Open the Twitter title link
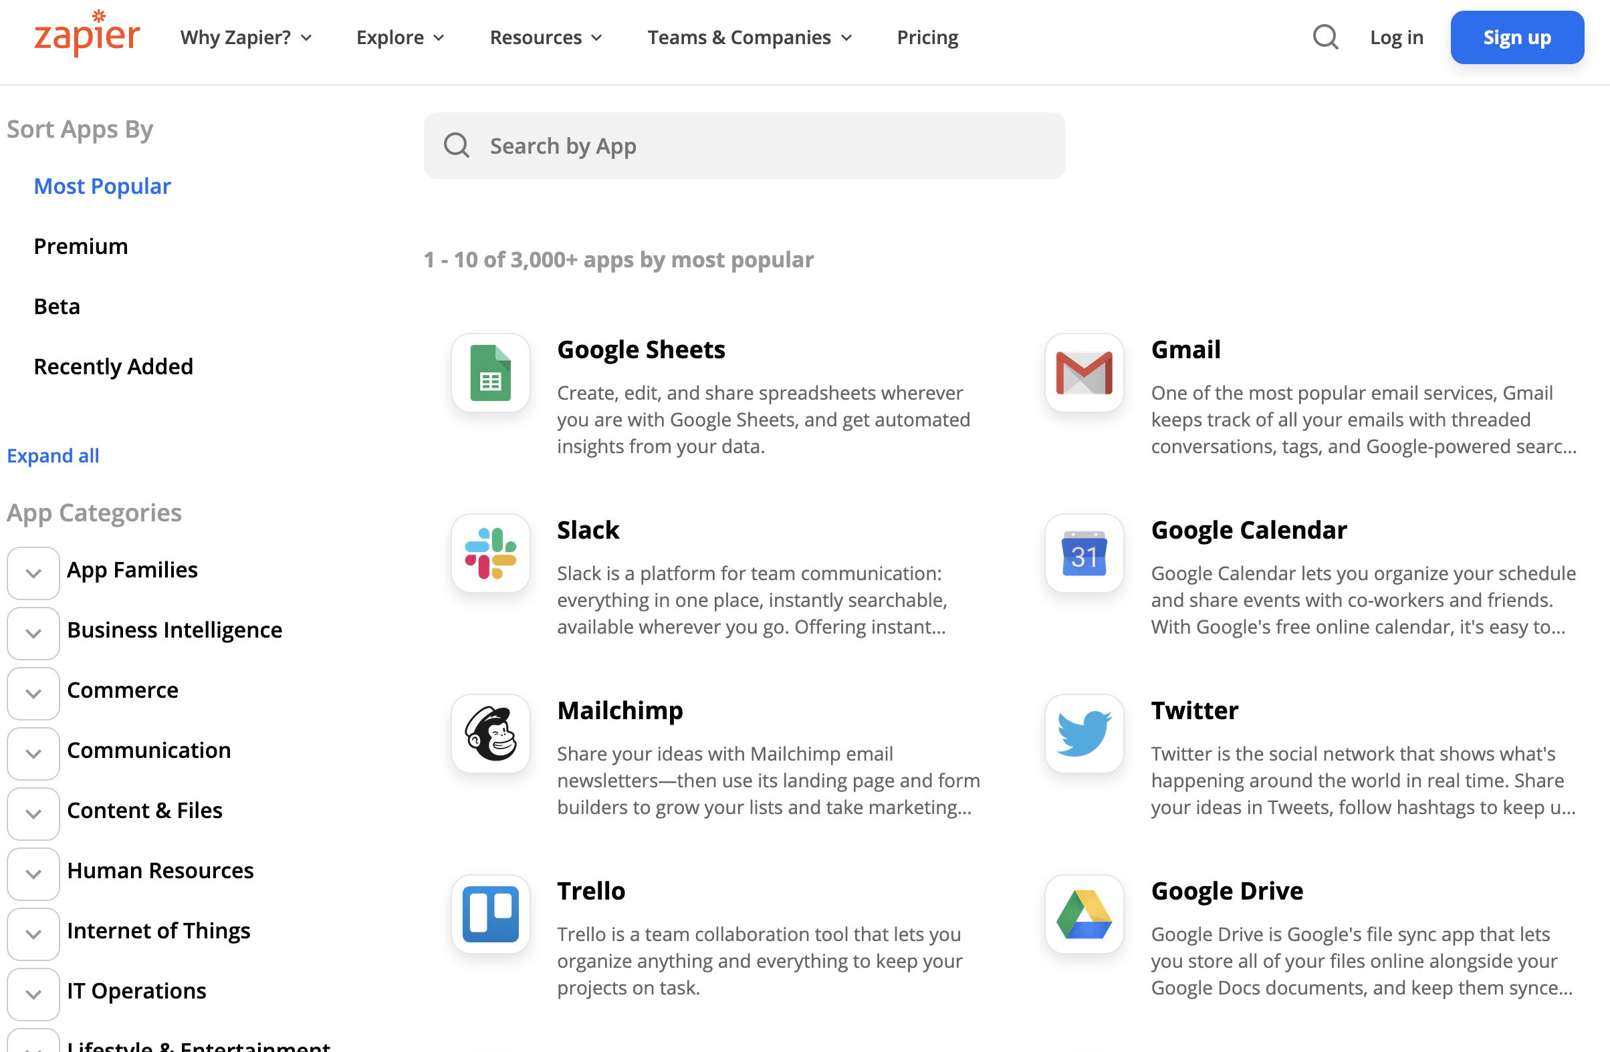 click(x=1195, y=710)
